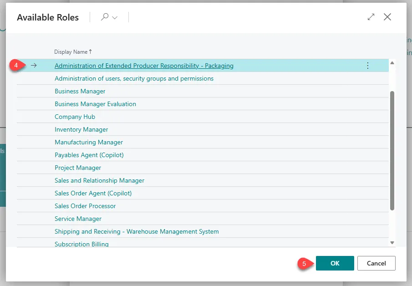Choose the Sales Order Processor role
Screen dimensions: 412x286
[x=85, y=206]
